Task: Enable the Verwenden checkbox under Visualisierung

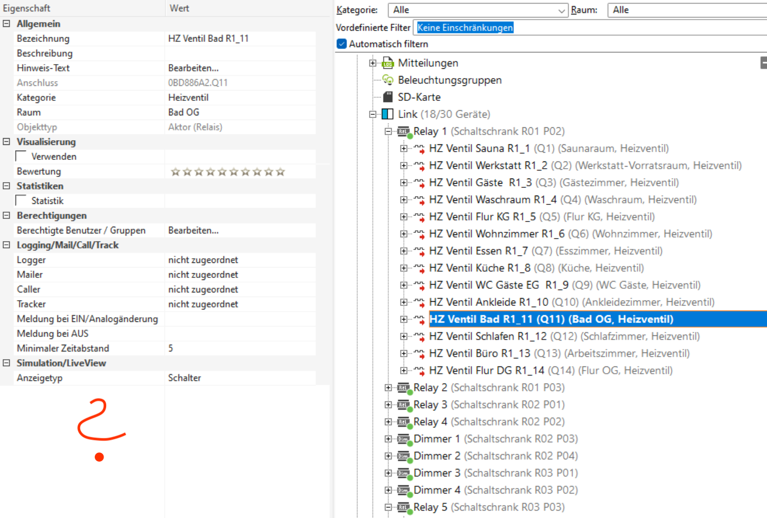Action: point(21,156)
